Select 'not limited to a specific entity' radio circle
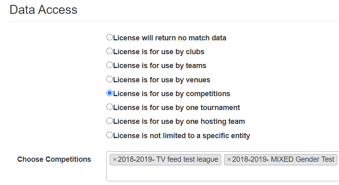This screenshot has height=185, width=339. point(110,135)
